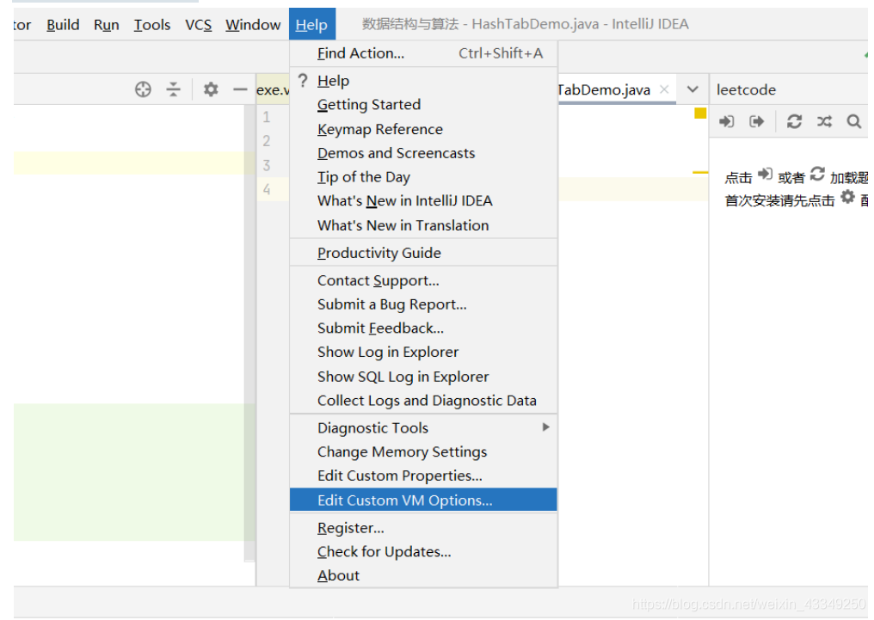Viewport: 874px width, 620px height.
Task: Choose Register... menu item
Action: pyautogui.click(x=423, y=527)
